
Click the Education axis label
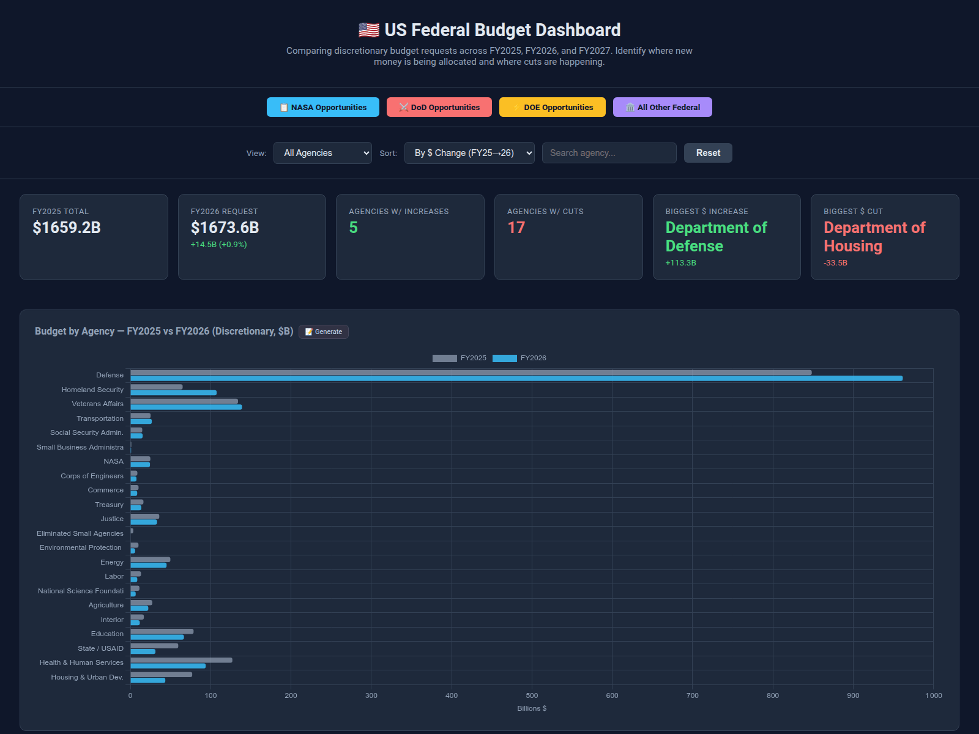click(x=107, y=634)
